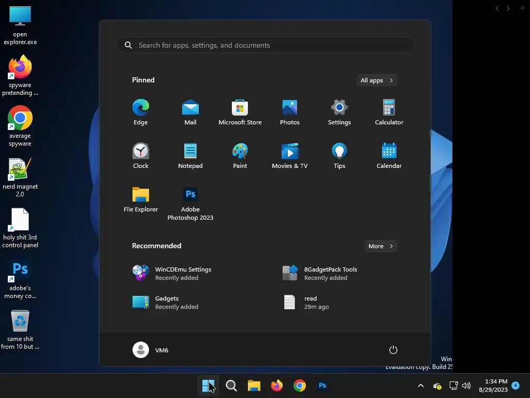530x398 pixels.
Task: Select 'adobe's money co...' Photoshop desktop shortcut
Action: 20,279
